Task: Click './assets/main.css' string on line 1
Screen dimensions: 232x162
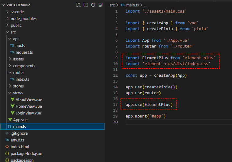Action: 165,11
